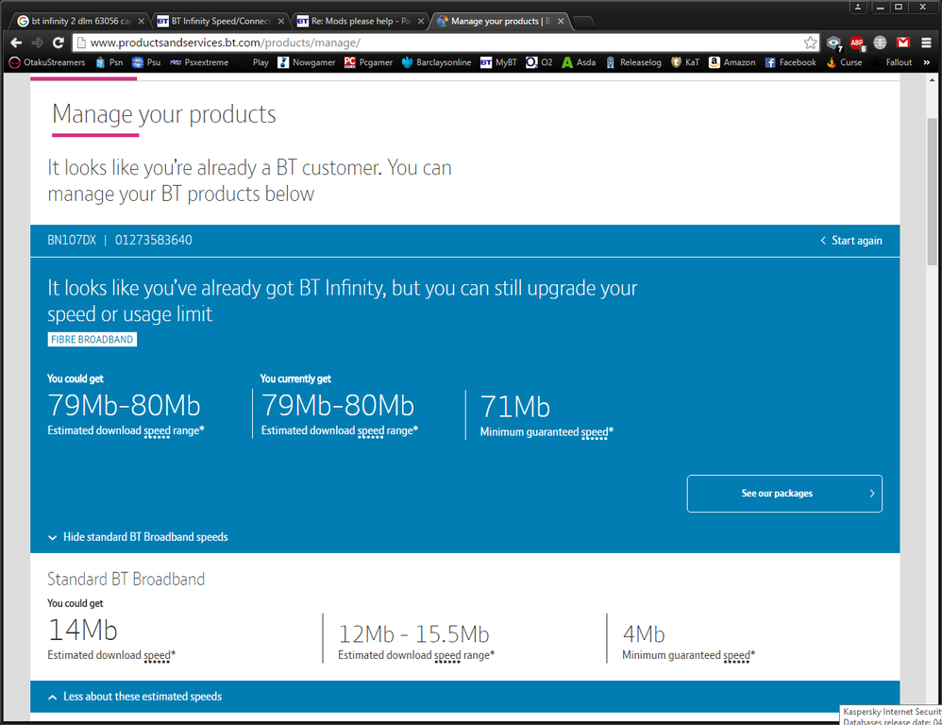Close the BT Infinity Speed/Connect tab

click(280, 21)
